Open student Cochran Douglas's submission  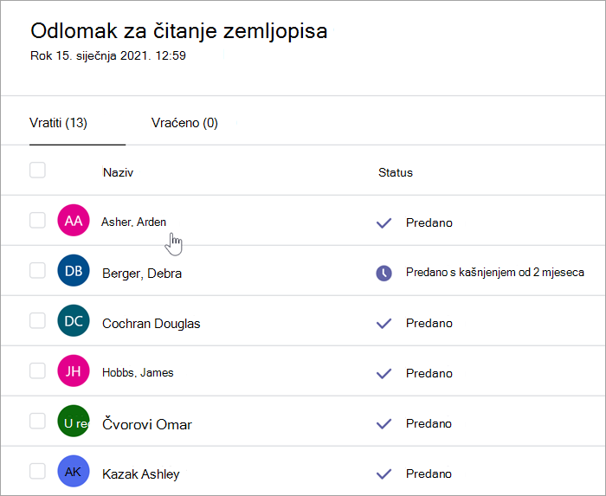point(151,324)
